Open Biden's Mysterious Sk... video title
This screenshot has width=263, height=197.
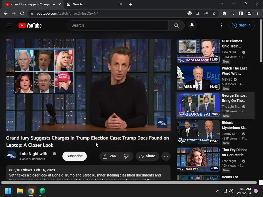(234, 125)
